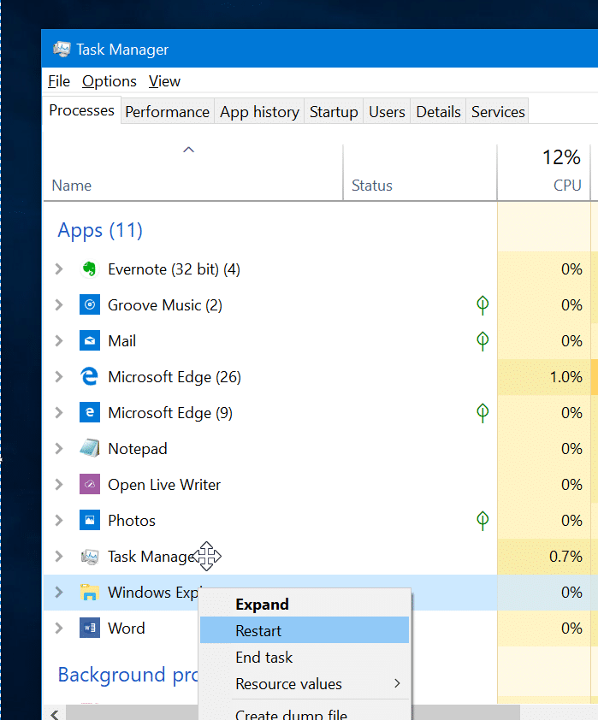Select the Processes tab
Image resolution: width=598 pixels, height=720 pixels.
pos(82,110)
